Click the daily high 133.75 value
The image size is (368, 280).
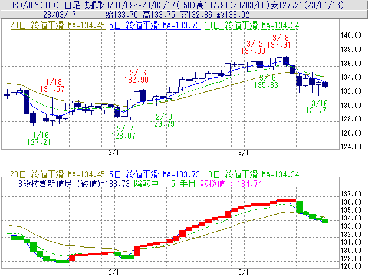pyautogui.click(x=159, y=15)
